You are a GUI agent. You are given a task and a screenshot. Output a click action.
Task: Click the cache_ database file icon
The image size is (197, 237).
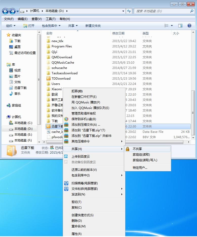(x=49, y=132)
